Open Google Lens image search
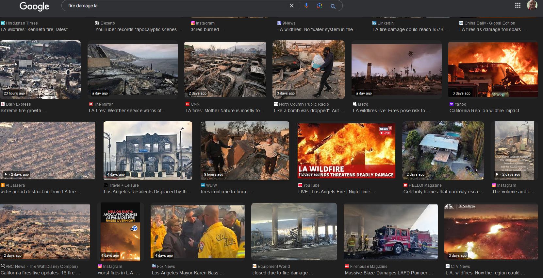This screenshot has height=278, width=543. click(320, 6)
